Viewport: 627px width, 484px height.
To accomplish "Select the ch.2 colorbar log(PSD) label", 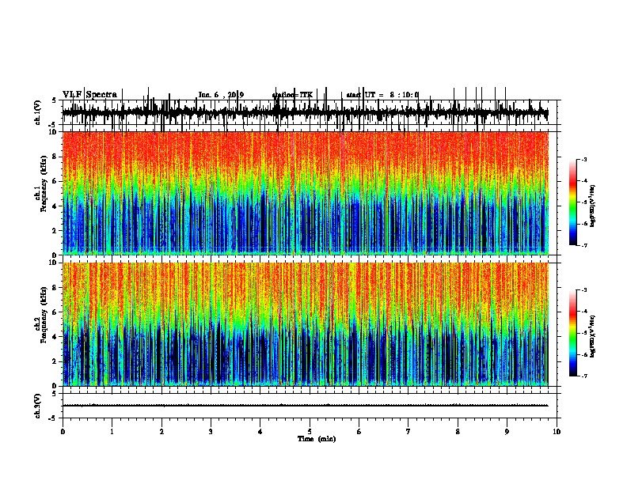I will (592, 336).
